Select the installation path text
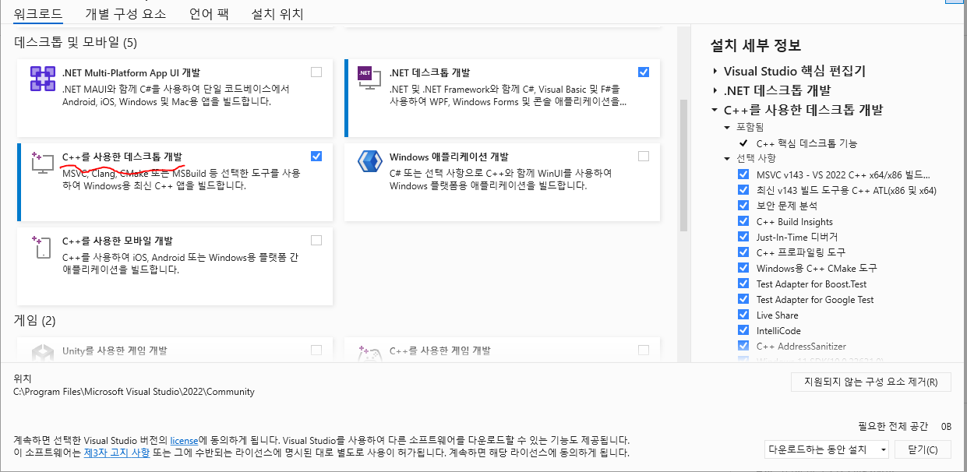 [x=134, y=392]
